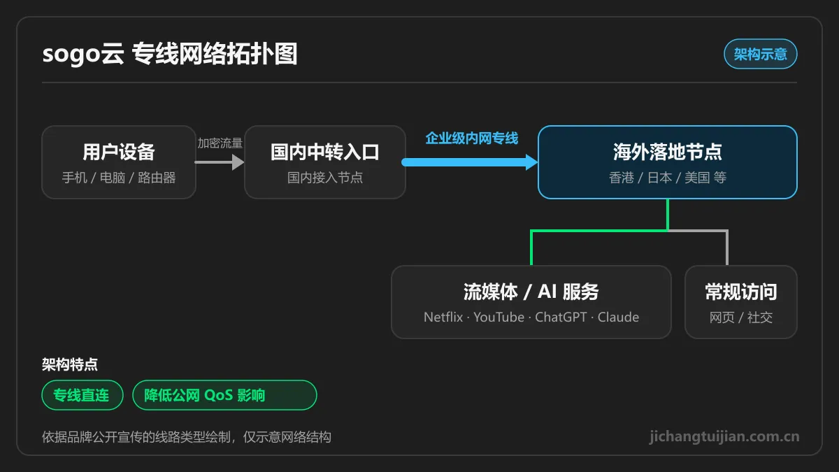This screenshot has height=472, width=839.
Task: Click the 流媒体 / AI 服务 heading
Action: 531,292
